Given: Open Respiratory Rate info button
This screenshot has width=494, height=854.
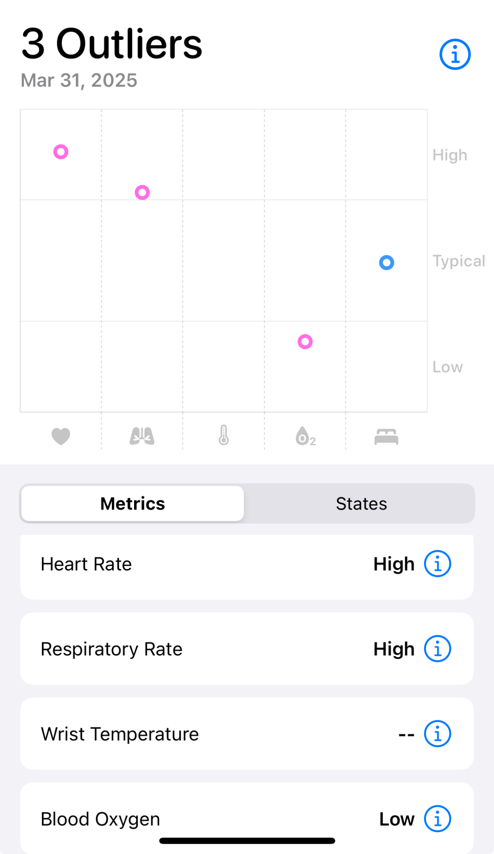Looking at the screenshot, I should (x=437, y=649).
